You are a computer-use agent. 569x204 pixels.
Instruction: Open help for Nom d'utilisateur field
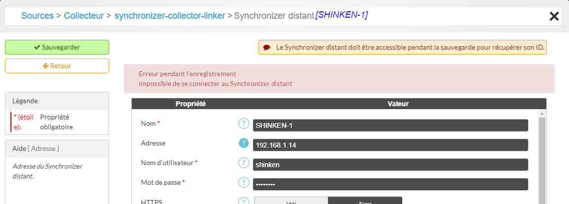pyautogui.click(x=243, y=163)
